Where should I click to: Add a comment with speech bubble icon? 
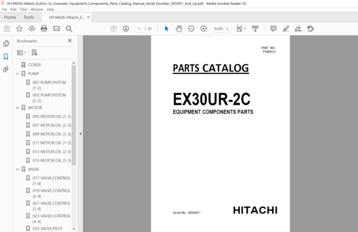pyautogui.click(x=273, y=29)
